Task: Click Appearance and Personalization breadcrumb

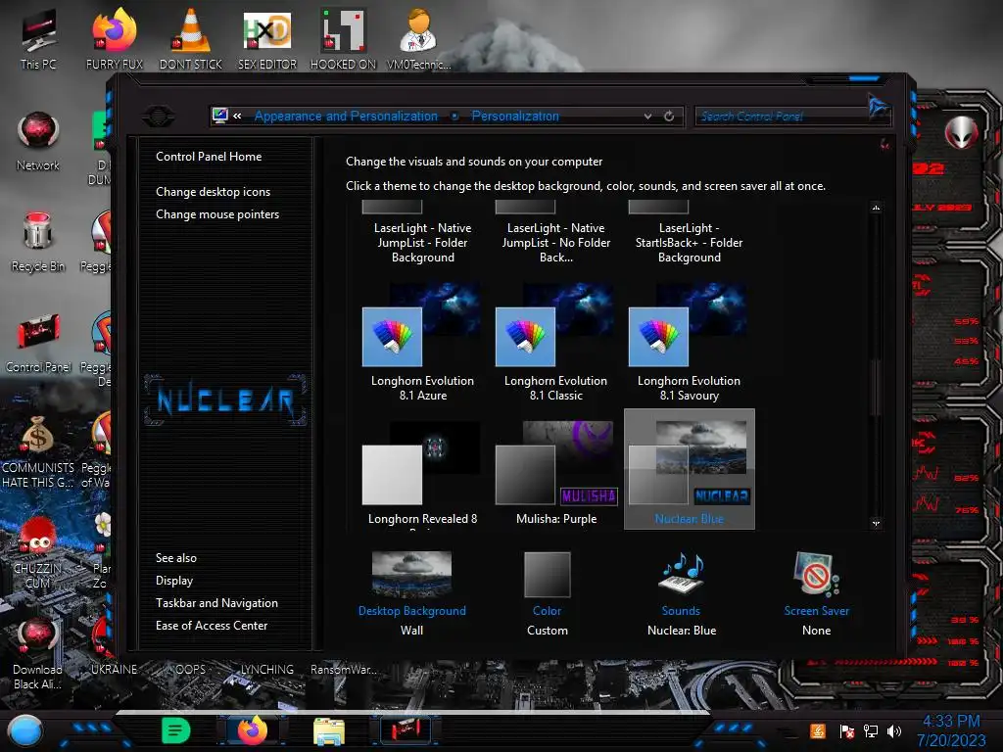Action: click(346, 116)
